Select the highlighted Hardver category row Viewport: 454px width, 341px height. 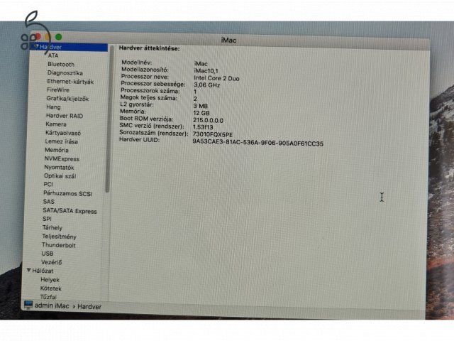coord(69,47)
